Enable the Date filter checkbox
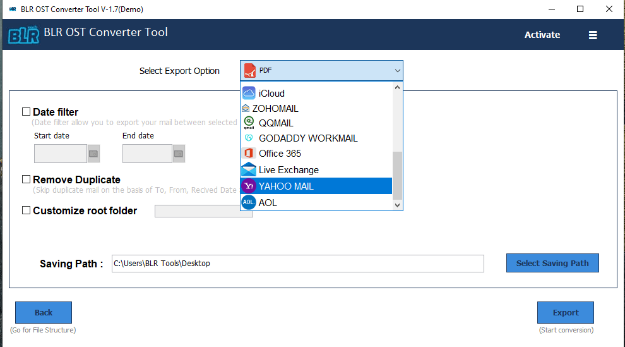This screenshot has height=347, width=625. (27, 112)
